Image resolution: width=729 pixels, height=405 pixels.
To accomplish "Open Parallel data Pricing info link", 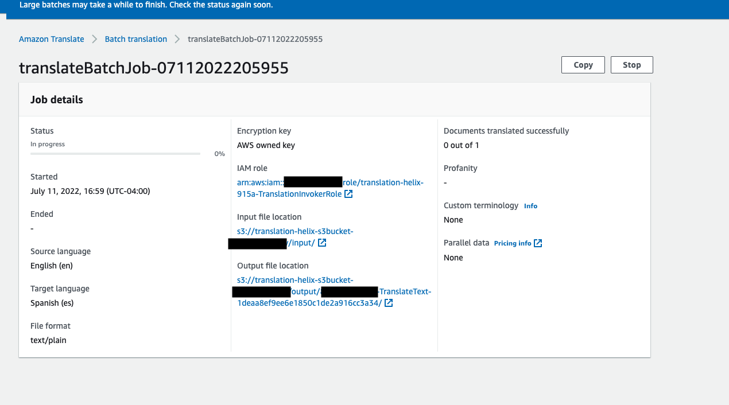I will [x=513, y=243].
